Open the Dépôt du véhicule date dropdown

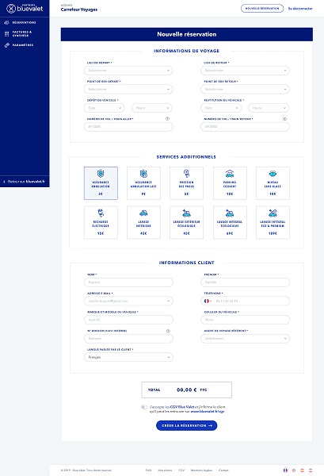coord(104,108)
